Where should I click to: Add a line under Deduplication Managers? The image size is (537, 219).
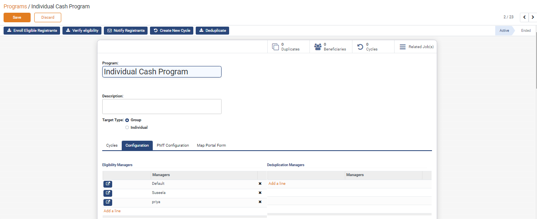coord(277,184)
